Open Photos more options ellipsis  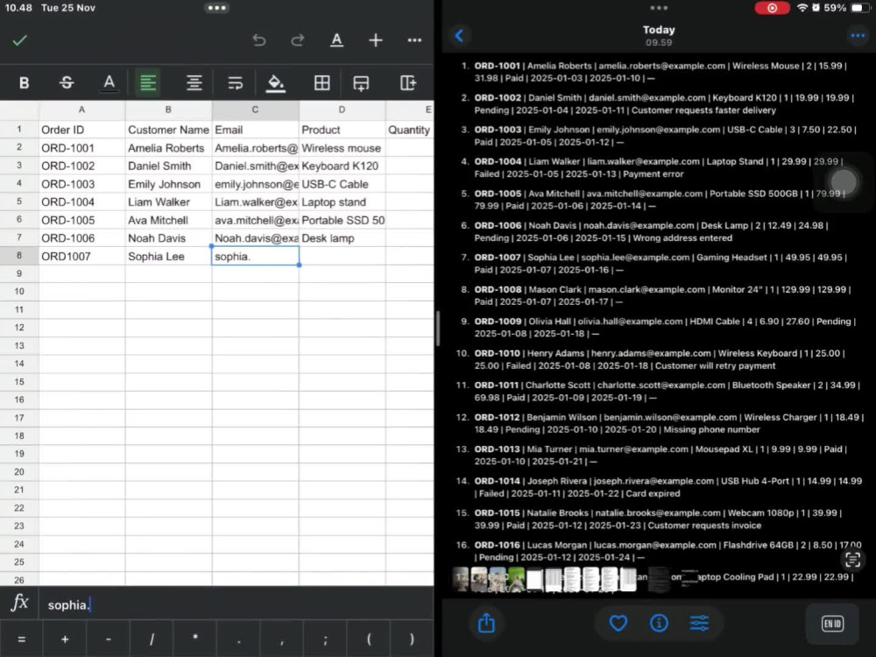pos(858,36)
